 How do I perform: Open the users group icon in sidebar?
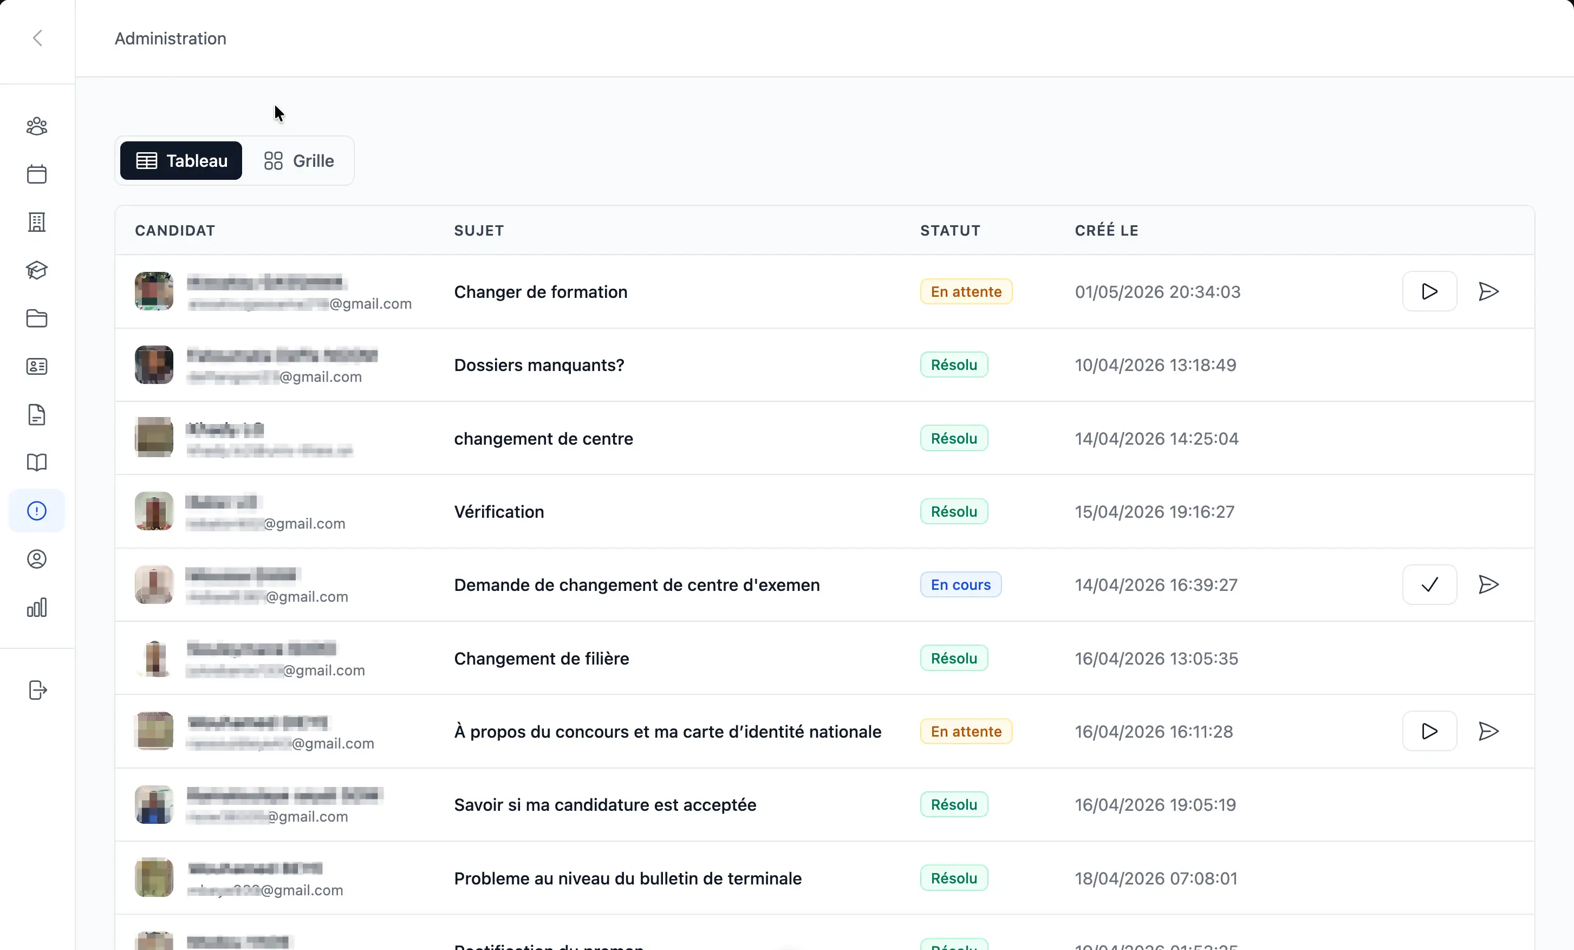tap(36, 127)
